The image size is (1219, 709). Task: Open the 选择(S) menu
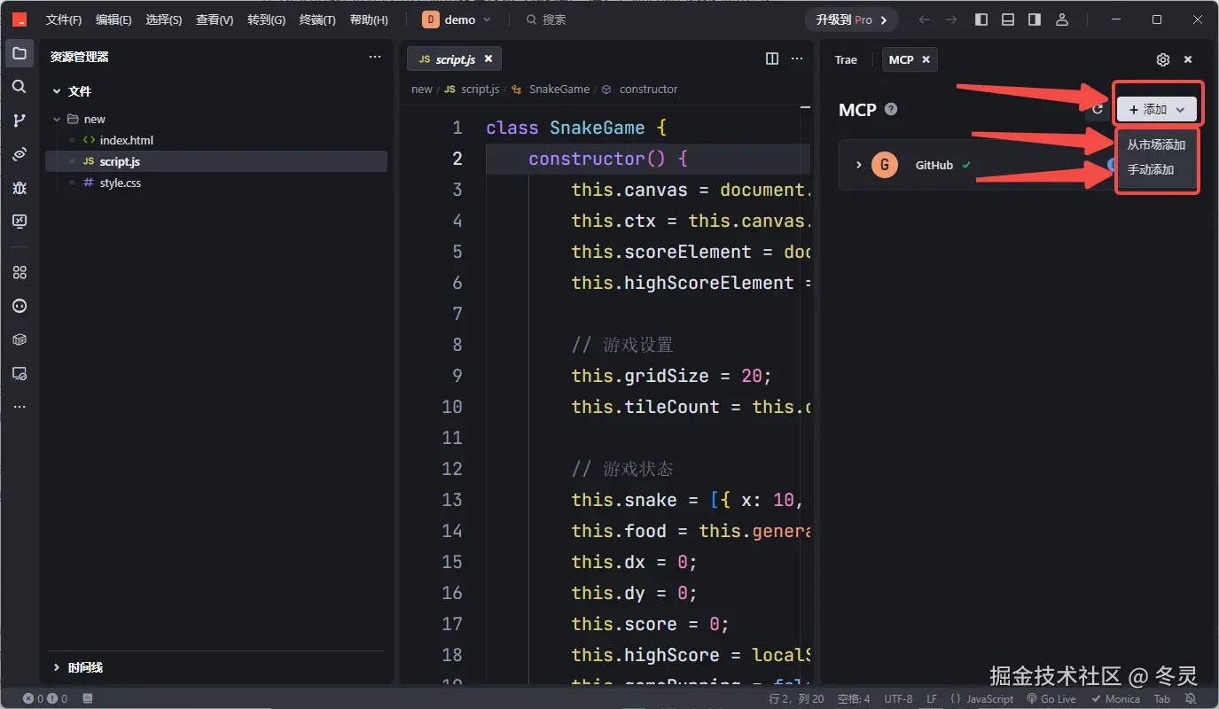pos(164,19)
